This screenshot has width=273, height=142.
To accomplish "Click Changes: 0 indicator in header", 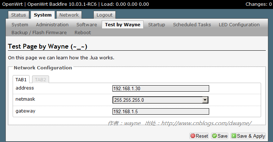I will point(259,4).
